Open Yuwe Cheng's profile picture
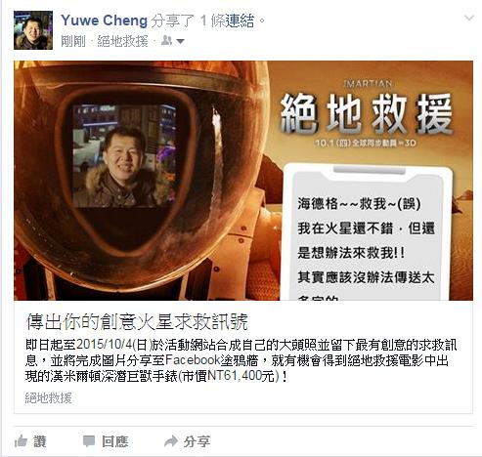 [x=33, y=30]
